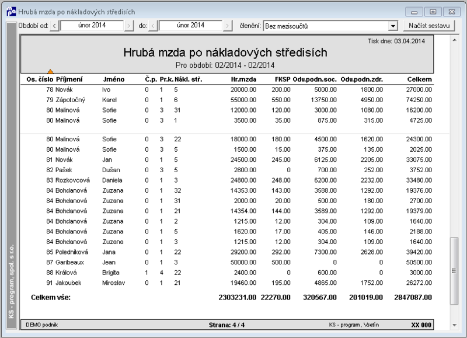Click the 'do' field showing únor 2014
Viewport: 467px width, 338px height.
click(190, 26)
